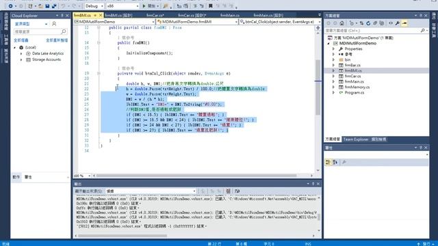Open the Debug configuration dropdown
The image size is (438, 246).
point(94,6)
